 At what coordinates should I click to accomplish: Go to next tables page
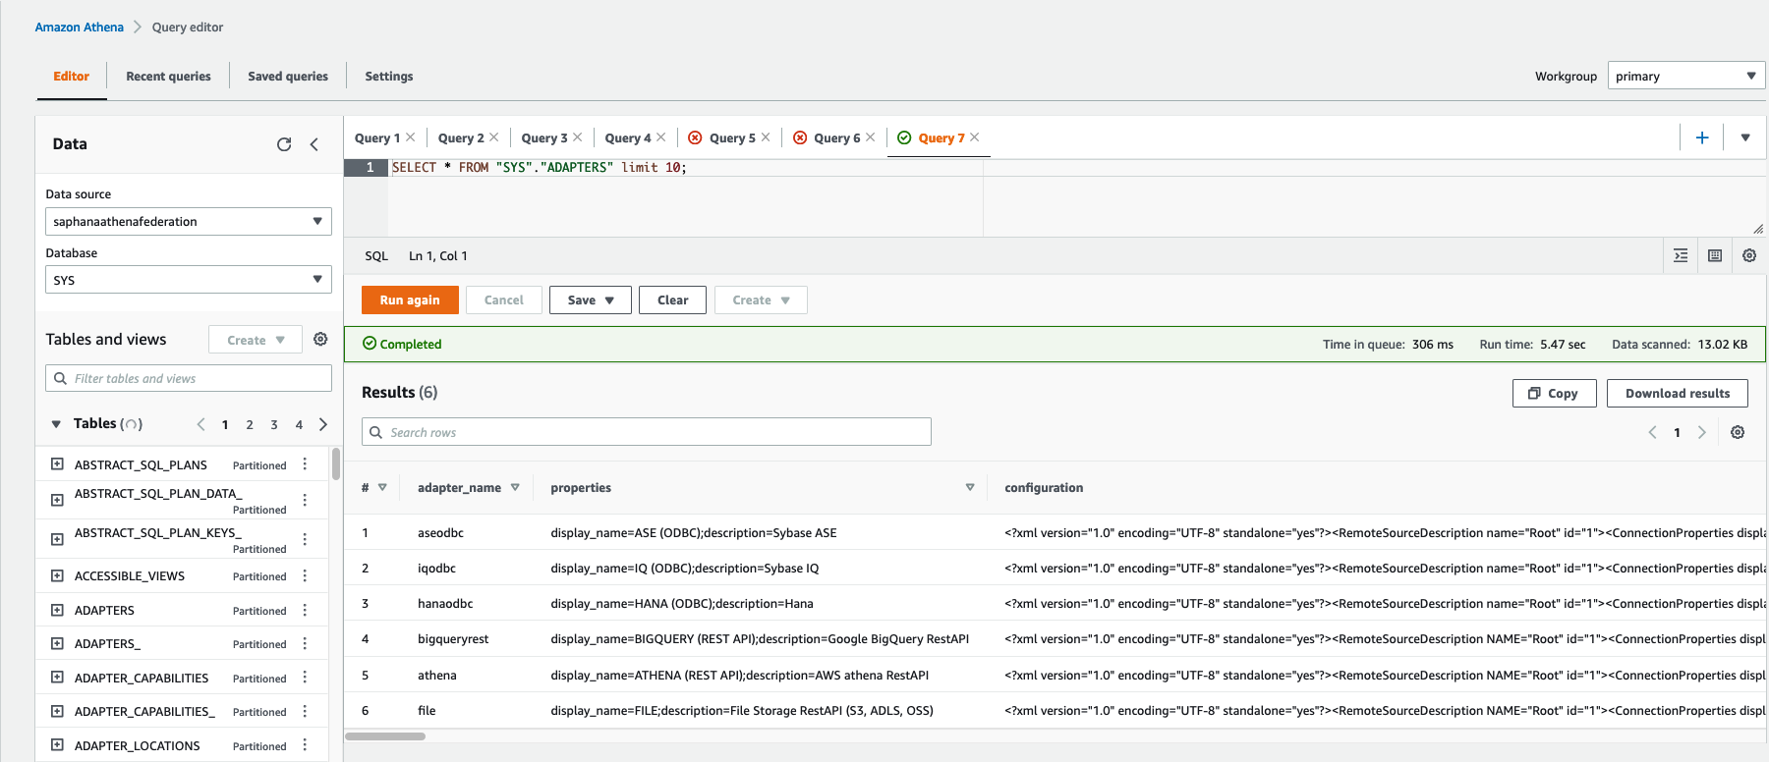tap(323, 424)
